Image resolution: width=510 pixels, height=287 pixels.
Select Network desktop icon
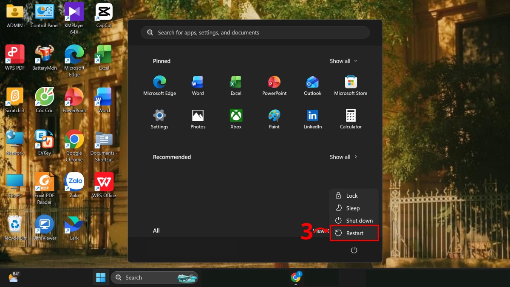pos(15,143)
